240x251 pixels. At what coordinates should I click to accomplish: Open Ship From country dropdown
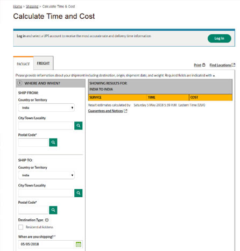[46, 107]
